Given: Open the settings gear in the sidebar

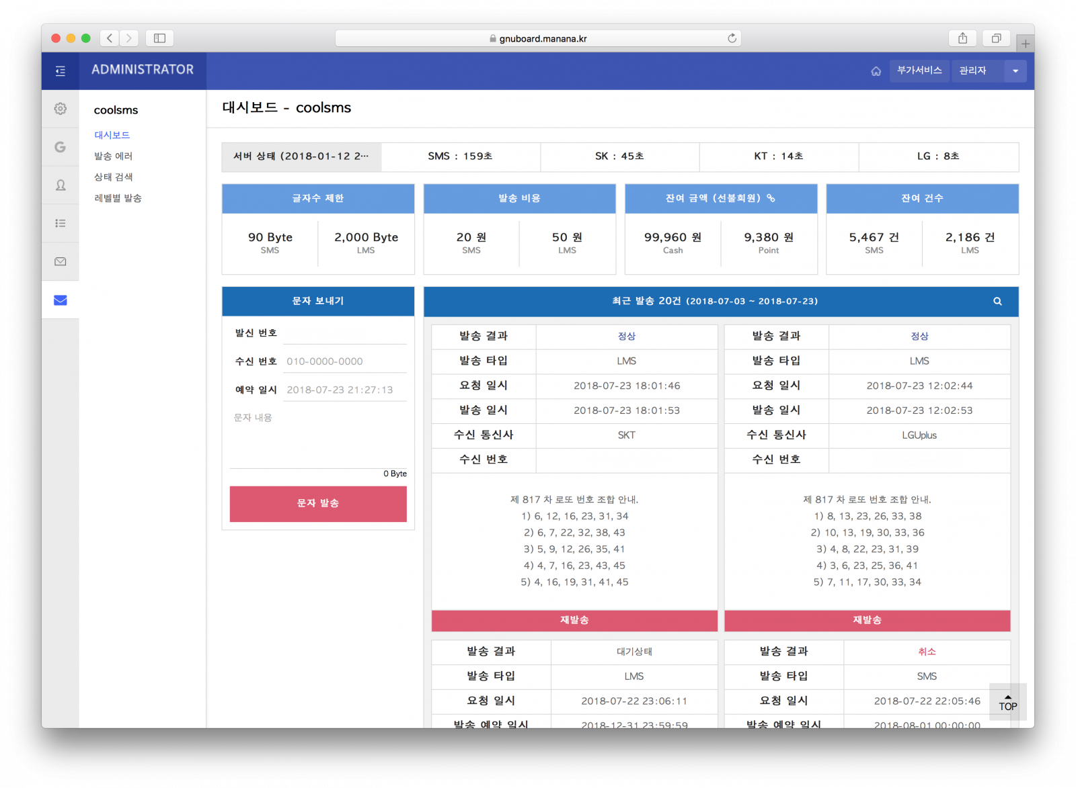Looking at the screenshot, I should [60, 109].
